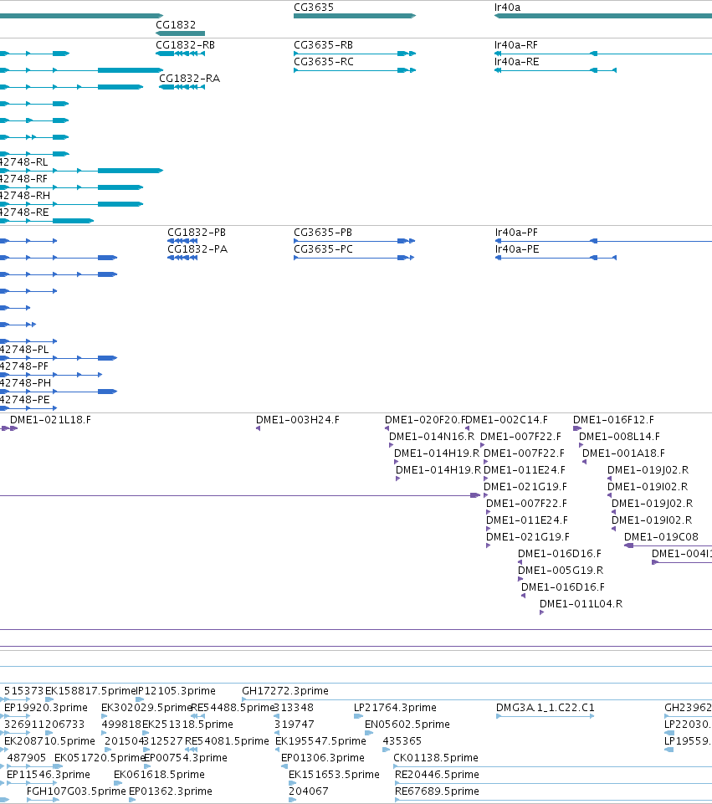
Task: Open the DME1-016F12.F clone label
Action: 613,420
